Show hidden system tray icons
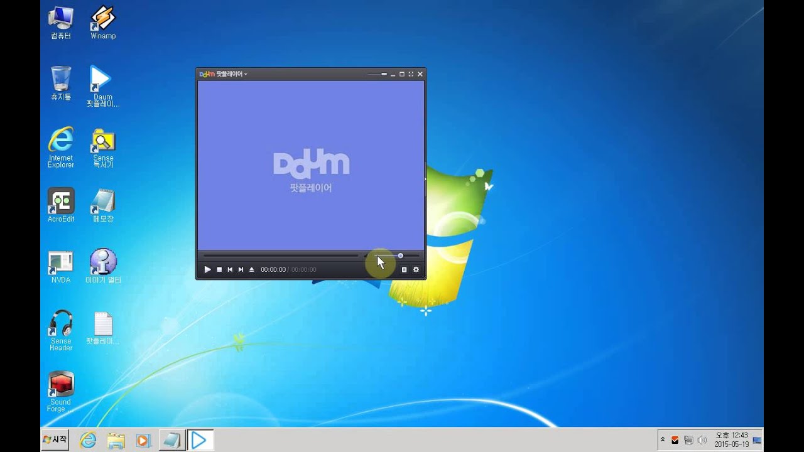Screen dimensions: 804x452 pos(663,440)
